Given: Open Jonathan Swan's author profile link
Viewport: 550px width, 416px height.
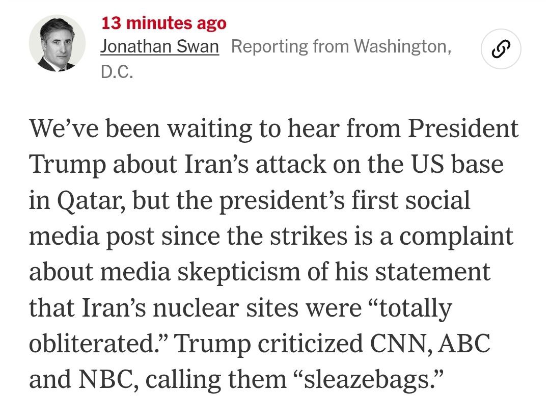Looking at the screenshot, I should pyautogui.click(x=160, y=47).
